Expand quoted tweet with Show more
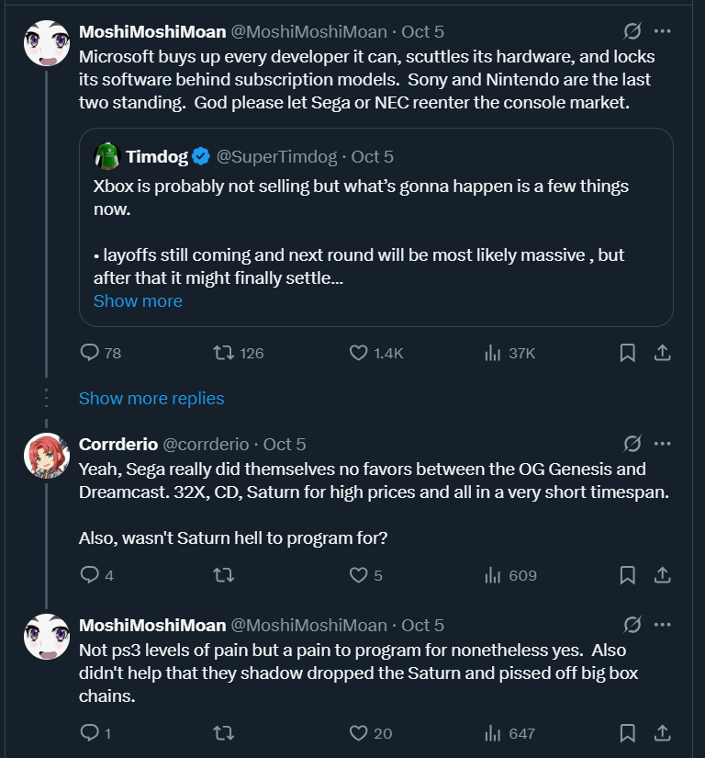The height and width of the screenshot is (758, 705). (138, 301)
